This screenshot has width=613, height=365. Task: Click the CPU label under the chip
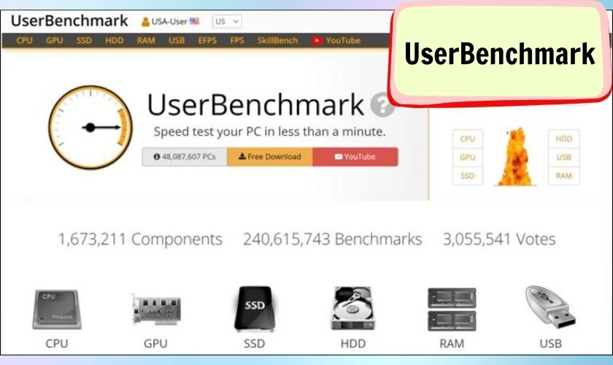pos(57,344)
